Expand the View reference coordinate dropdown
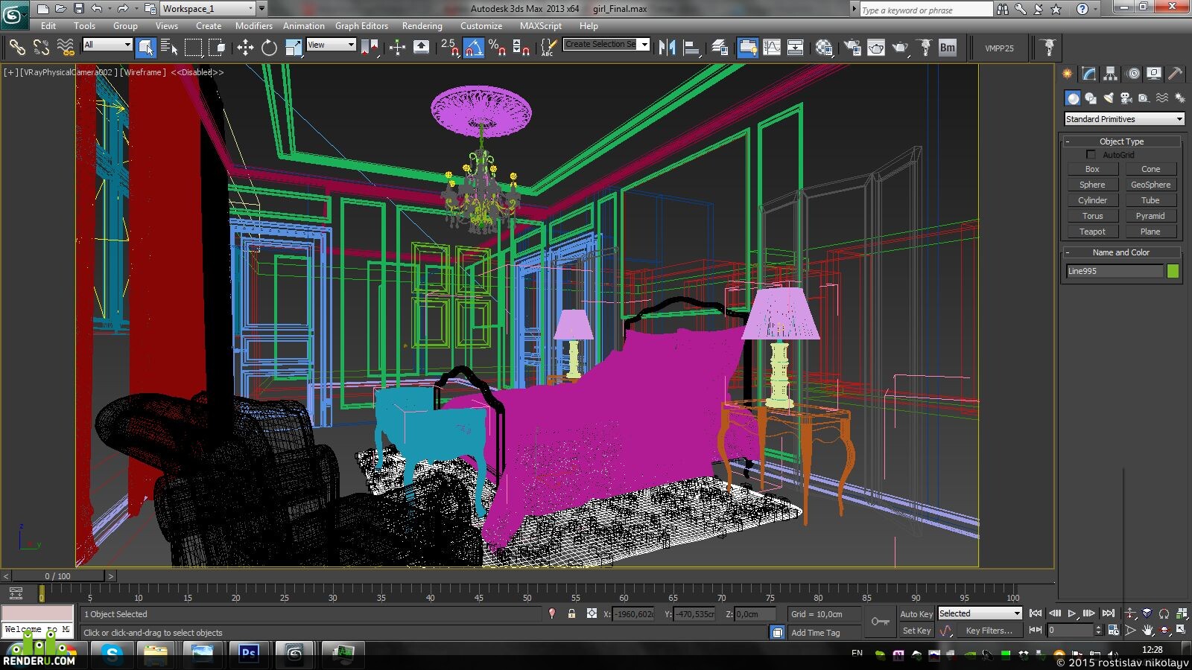 pyautogui.click(x=331, y=45)
